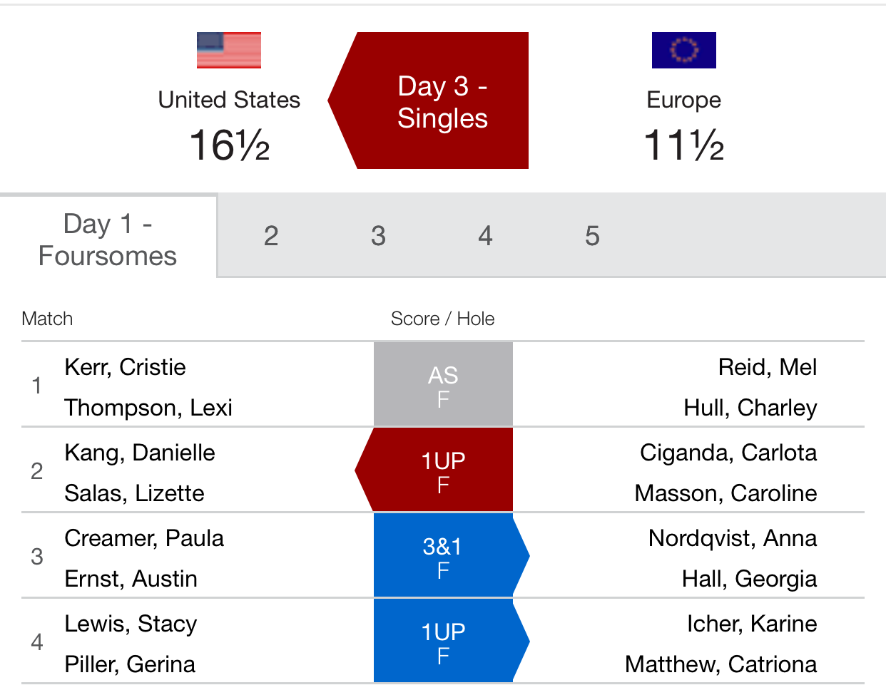Screen dimensions: 886x695
Task: Select the Day 1 - Foursomes tab
Action: coord(108,240)
